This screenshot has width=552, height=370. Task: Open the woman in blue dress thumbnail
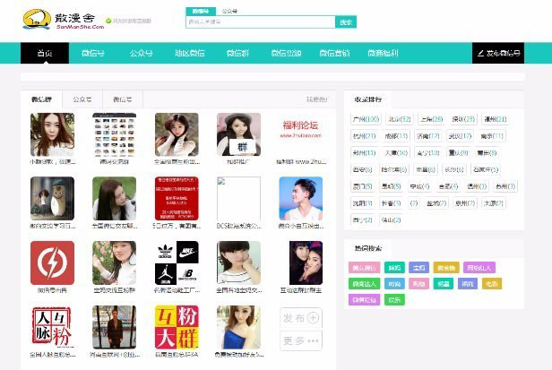(238, 327)
